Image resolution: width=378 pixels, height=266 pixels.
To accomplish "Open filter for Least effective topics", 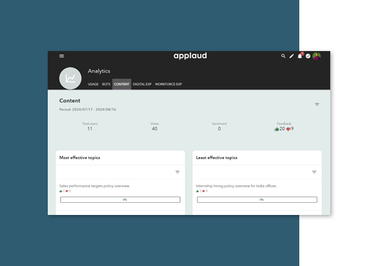I will (x=314, y=172).
